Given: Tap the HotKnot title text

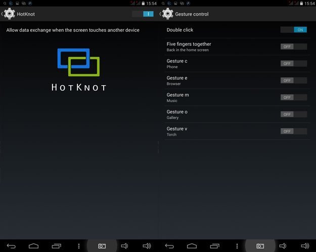Looking at the screenshot, I should point(26,14).
